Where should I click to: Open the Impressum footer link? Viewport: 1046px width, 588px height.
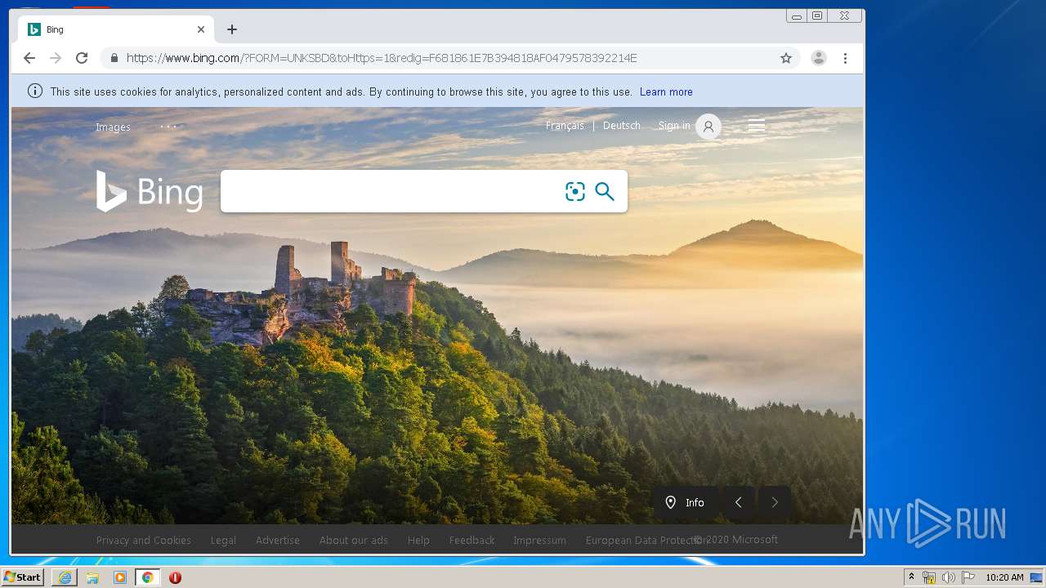coord(539,540)
